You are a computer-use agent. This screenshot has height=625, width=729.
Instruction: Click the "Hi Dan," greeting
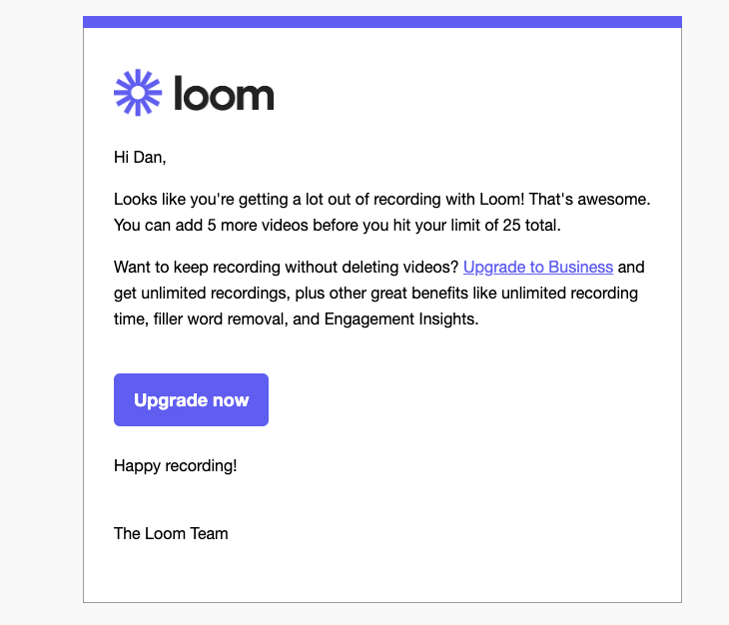click(140, 157)
